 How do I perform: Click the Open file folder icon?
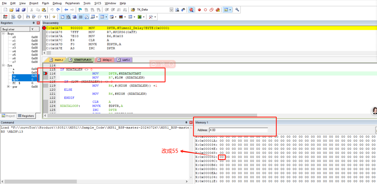11,9
